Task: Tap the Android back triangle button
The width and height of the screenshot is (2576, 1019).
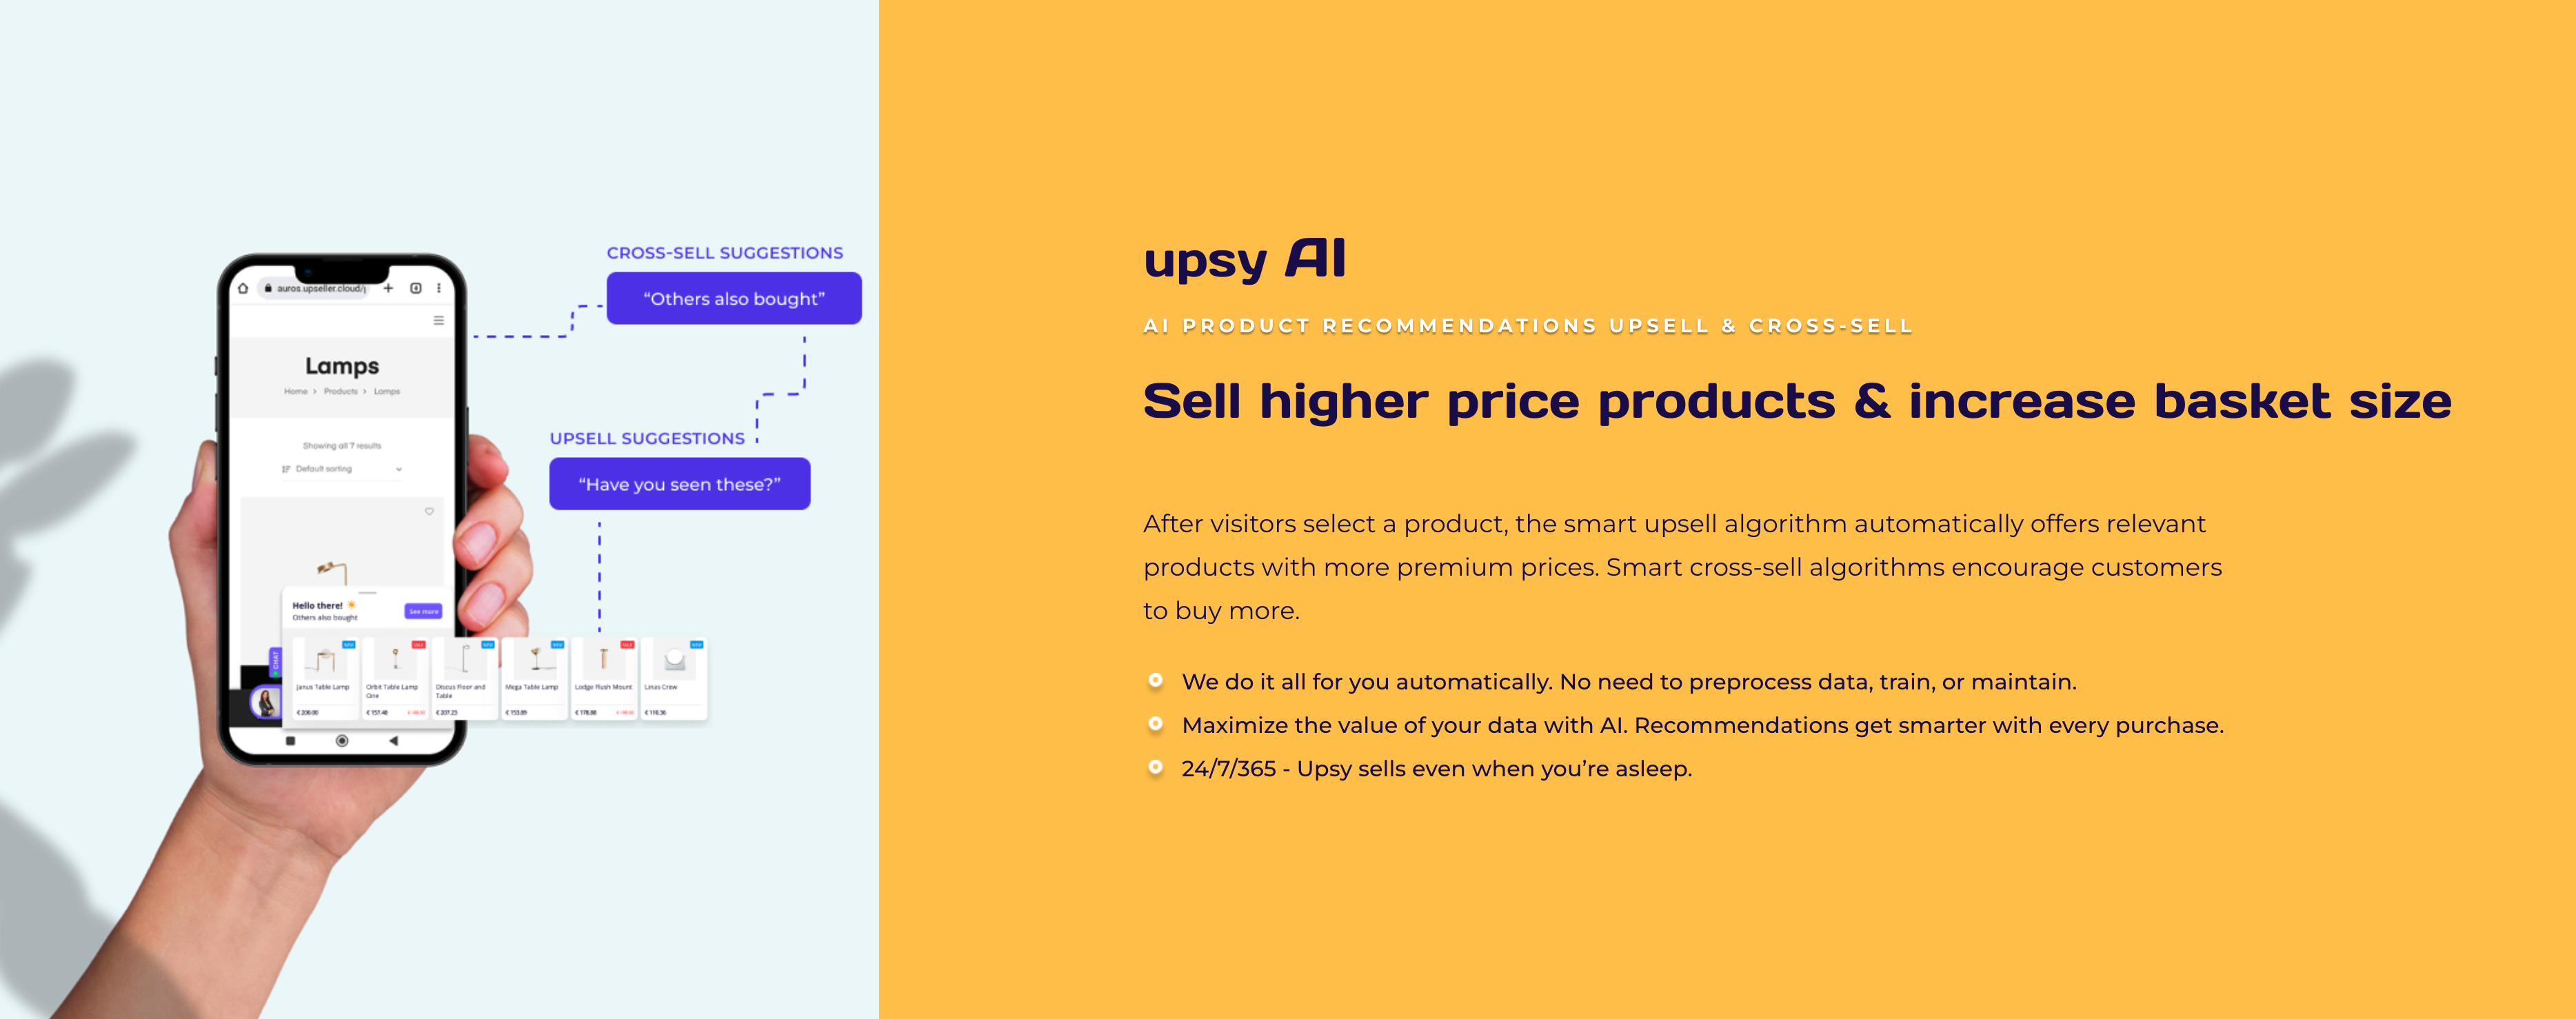Action: (x=393, y=741)
